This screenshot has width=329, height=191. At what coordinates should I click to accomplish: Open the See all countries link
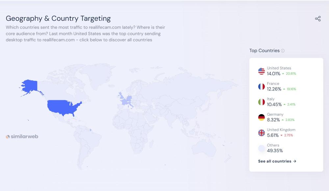pyautogui.click(x=277, y=161)
